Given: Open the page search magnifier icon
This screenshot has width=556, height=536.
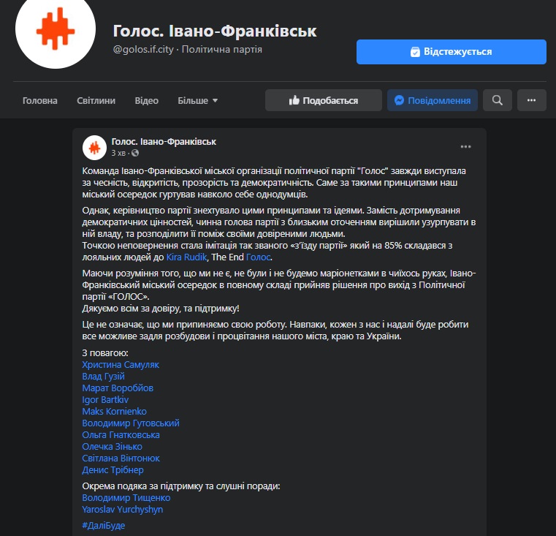Looking at the screenshot, I should (x=497, y=100).
